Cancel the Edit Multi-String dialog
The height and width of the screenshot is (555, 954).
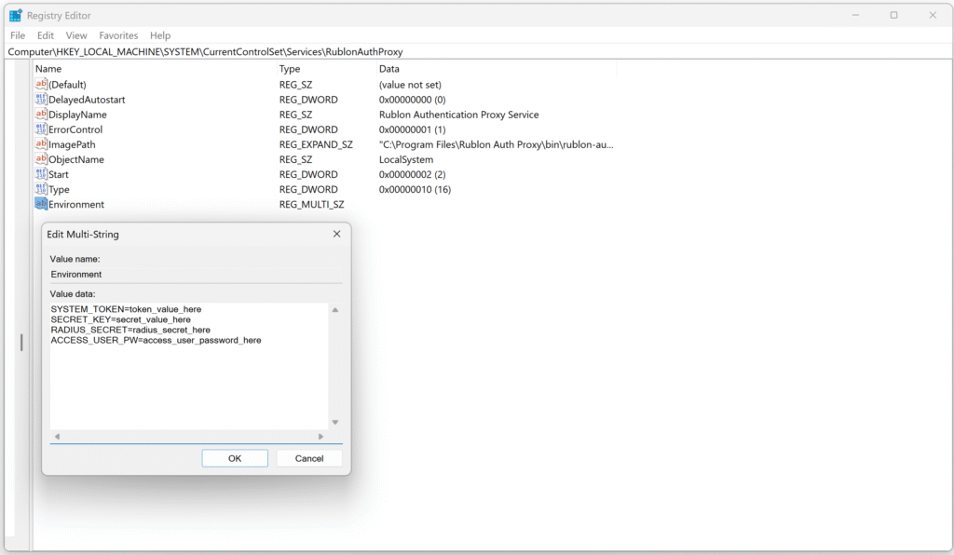tap(308, 457)
